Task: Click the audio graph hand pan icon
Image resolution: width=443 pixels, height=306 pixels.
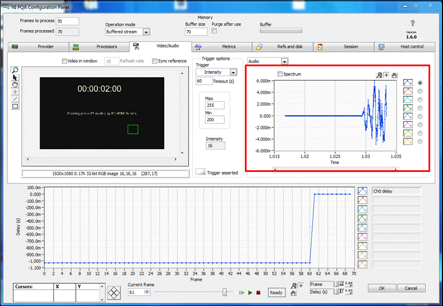Action: click(395, 75)
